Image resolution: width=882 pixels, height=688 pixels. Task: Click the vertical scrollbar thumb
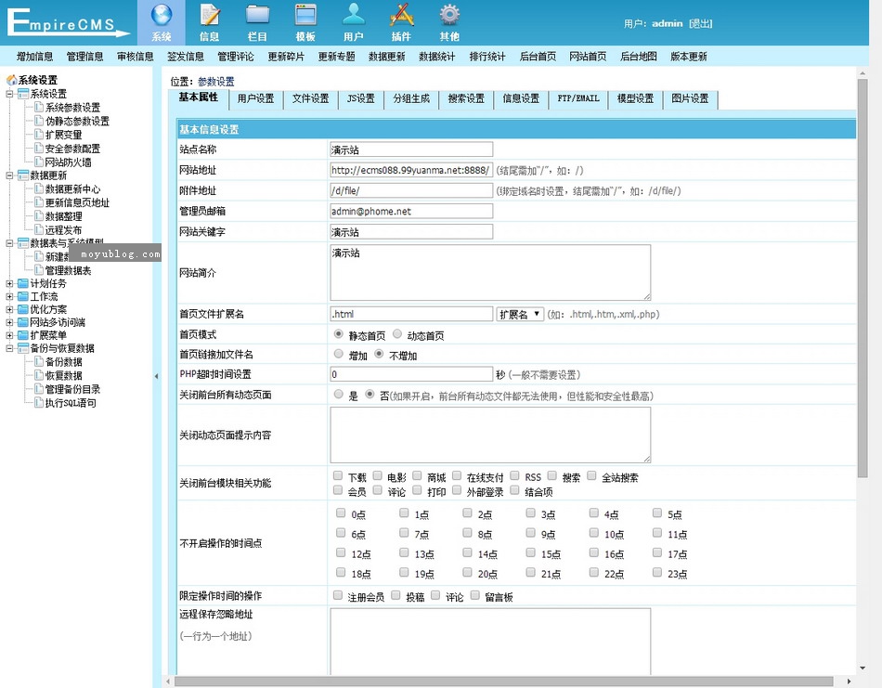[863, 279]
